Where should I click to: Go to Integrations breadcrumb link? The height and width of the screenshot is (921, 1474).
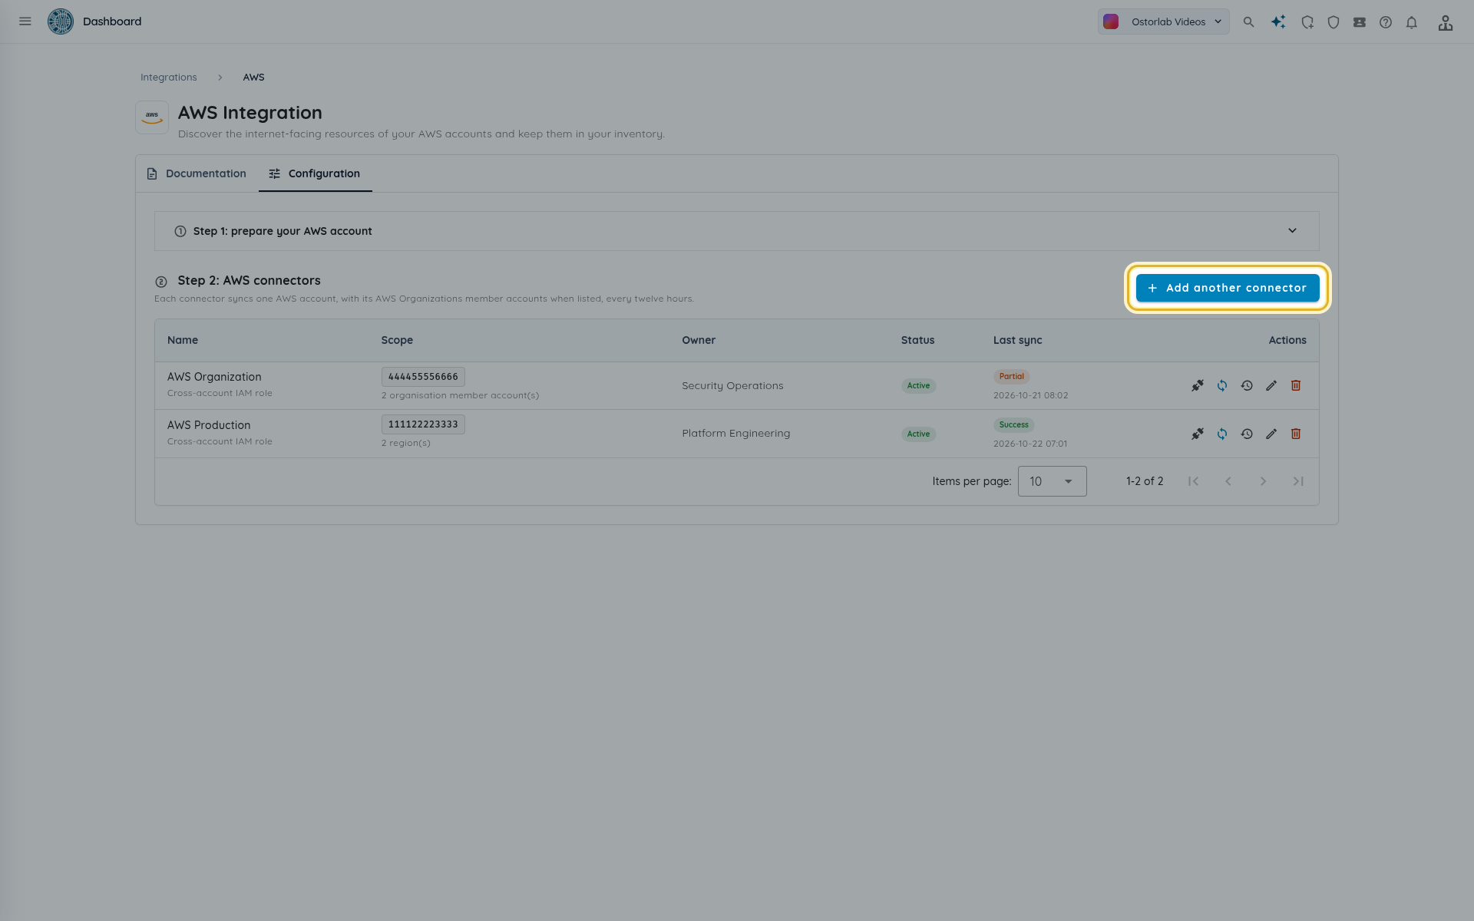(168, 78)
